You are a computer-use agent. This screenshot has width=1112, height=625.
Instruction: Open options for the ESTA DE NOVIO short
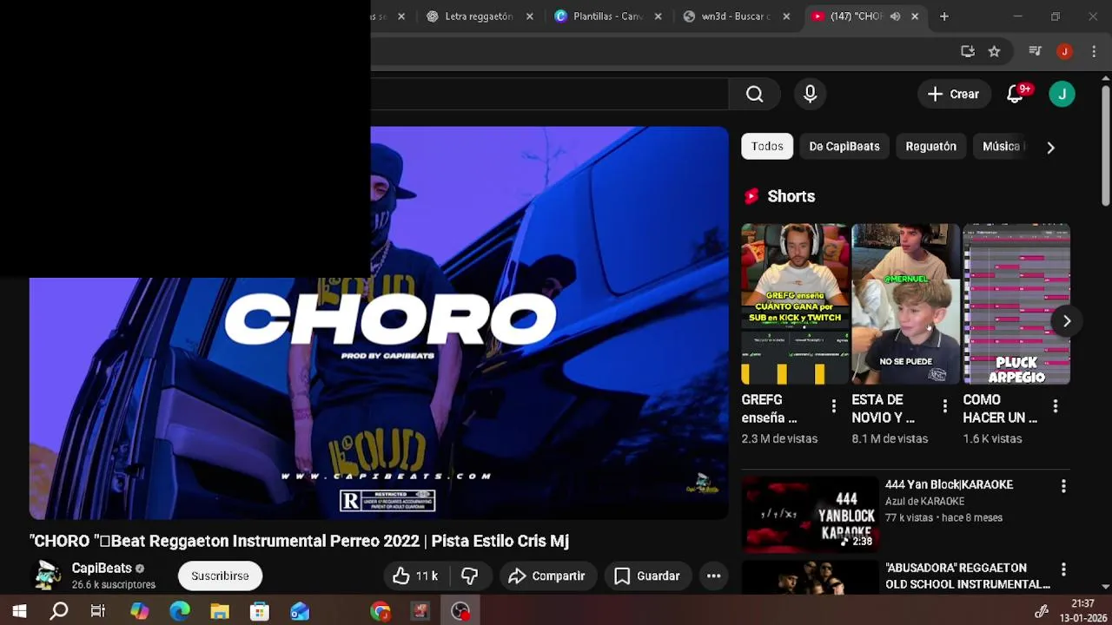pyautogui.click(x=944, y=406)
